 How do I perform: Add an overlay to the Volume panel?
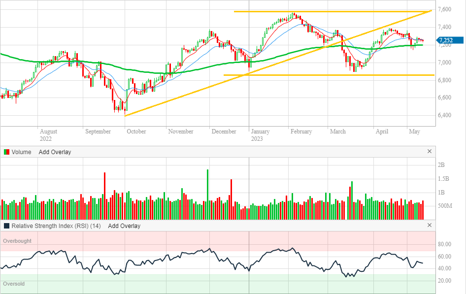55,152
